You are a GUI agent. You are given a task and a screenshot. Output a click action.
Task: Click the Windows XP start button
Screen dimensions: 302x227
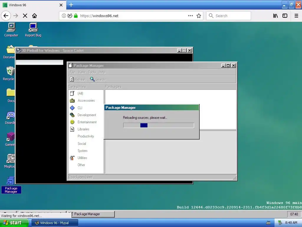coord(14,223)
